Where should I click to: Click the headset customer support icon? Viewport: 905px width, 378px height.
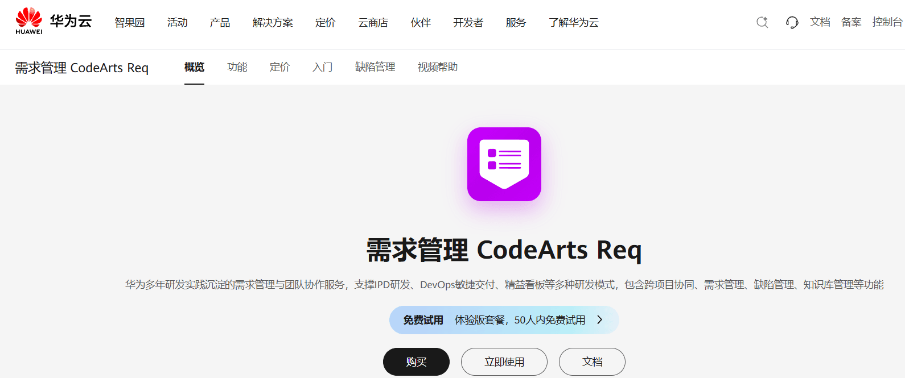pyautogui.click(x=792, y=22)
